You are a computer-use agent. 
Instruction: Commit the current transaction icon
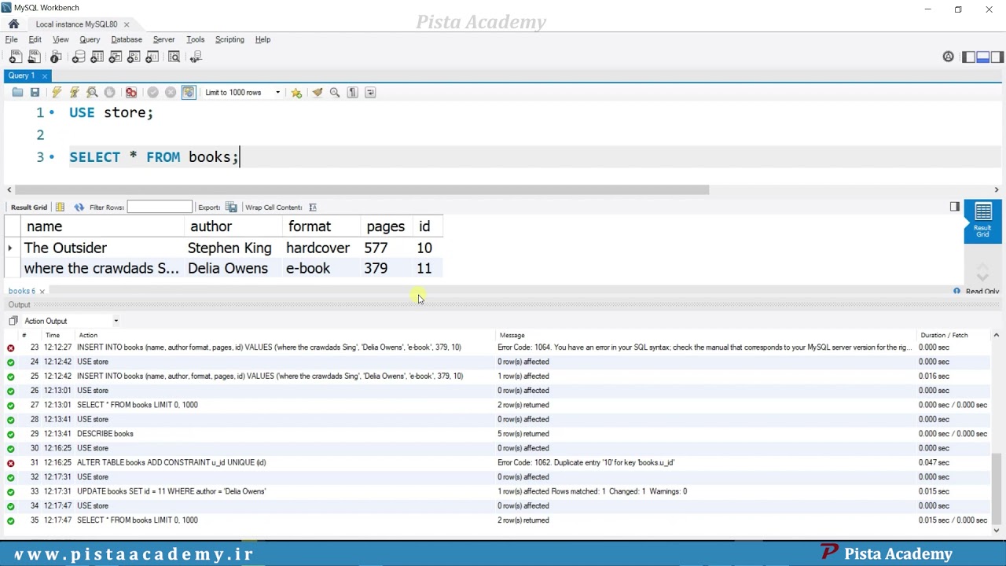pyautogui.click(x=153, y=93)
